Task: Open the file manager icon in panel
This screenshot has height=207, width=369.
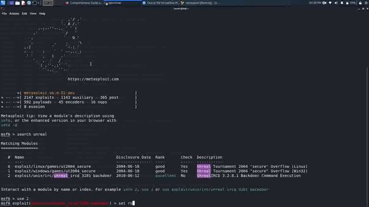Action: (x=17, y=3)
